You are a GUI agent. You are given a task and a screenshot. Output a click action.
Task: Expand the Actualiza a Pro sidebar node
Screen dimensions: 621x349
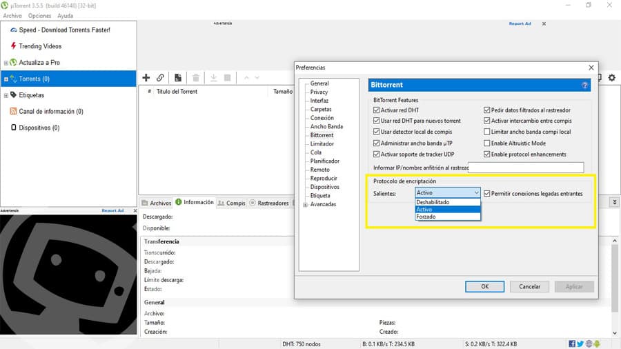(x=6, y=63)
